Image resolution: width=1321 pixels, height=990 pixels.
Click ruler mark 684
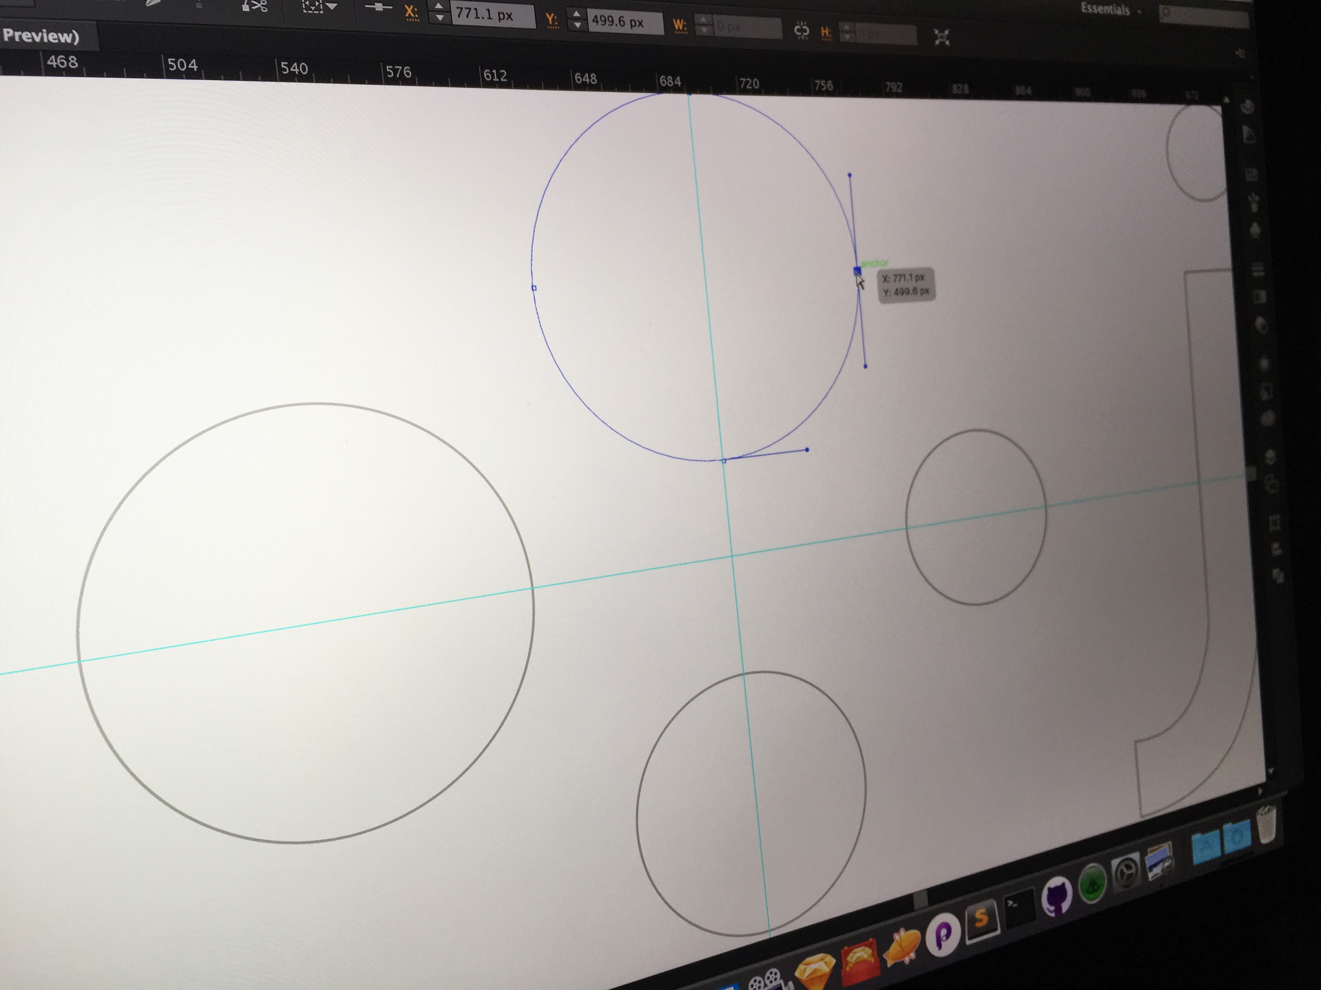[669, 80]
